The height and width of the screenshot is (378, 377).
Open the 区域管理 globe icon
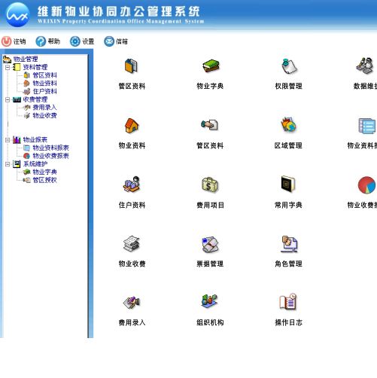pos(288,124)
